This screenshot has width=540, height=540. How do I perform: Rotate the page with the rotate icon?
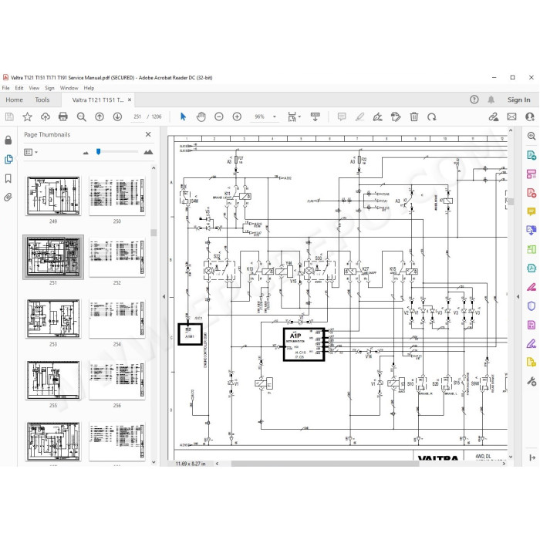coord(431,116)
